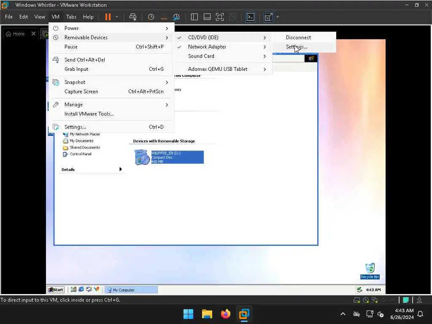The image size is (432, 324).
Task: Click Install VMware Tools… entry
Action: tap(111, 114)
